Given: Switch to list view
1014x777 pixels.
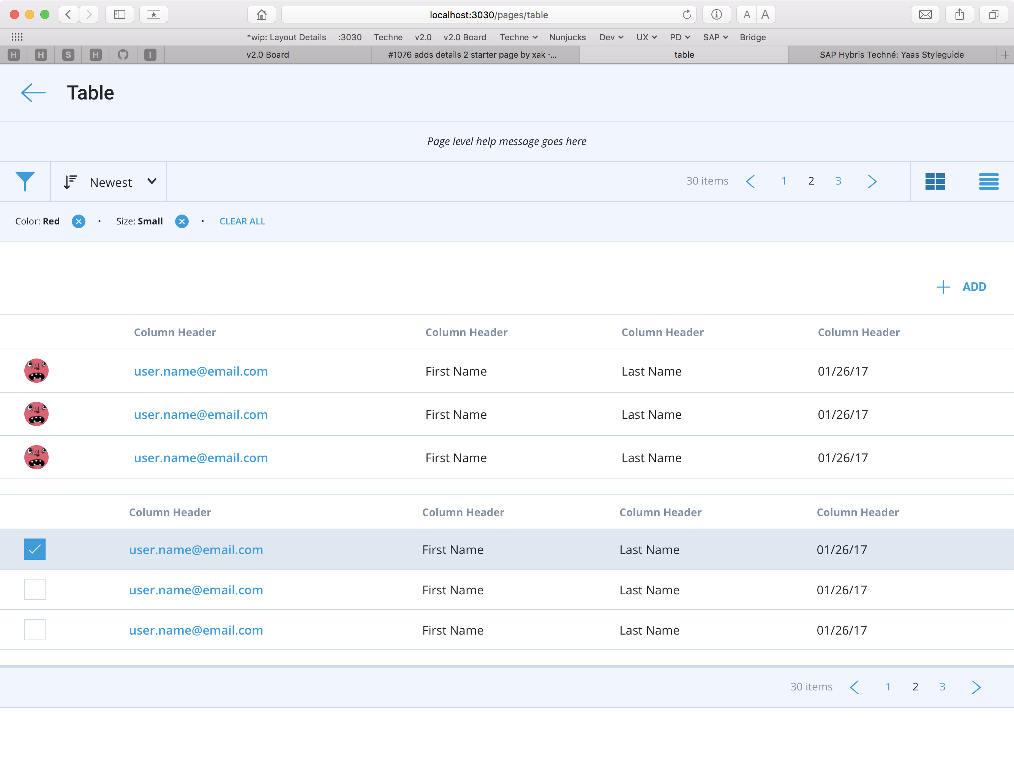Looking at the screenshot, I should click(989, 181).
